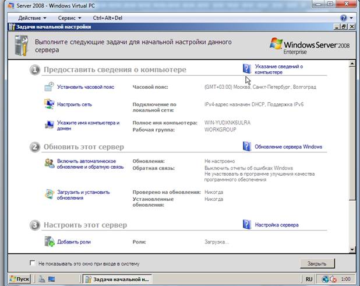Open the 'Действие' dropdown menu
This screenshot has height=286, width=360.
coord(32,18)
